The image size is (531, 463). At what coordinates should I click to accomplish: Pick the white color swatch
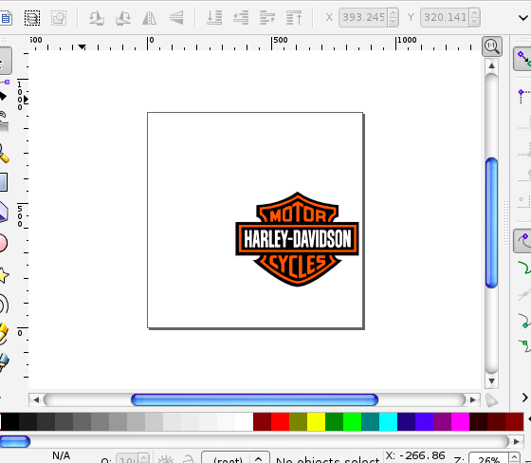pyautogui.click(x=245, y=421)
